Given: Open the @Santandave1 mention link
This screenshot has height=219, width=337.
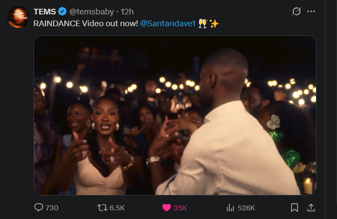Looking at the screenshot, I should tap(168, 23).
